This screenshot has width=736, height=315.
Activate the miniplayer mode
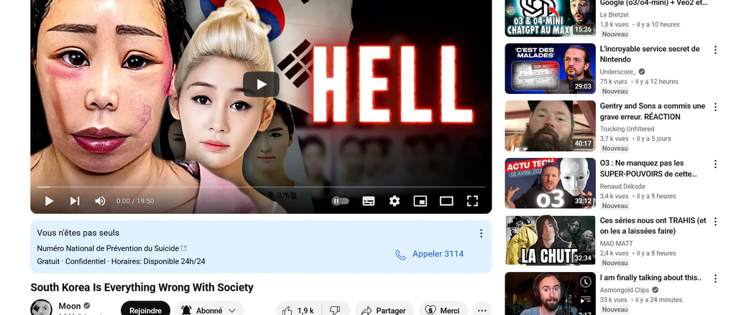420,201
